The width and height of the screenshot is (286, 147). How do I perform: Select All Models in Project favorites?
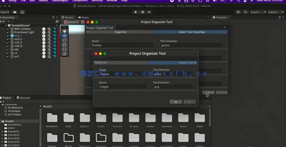12,111
